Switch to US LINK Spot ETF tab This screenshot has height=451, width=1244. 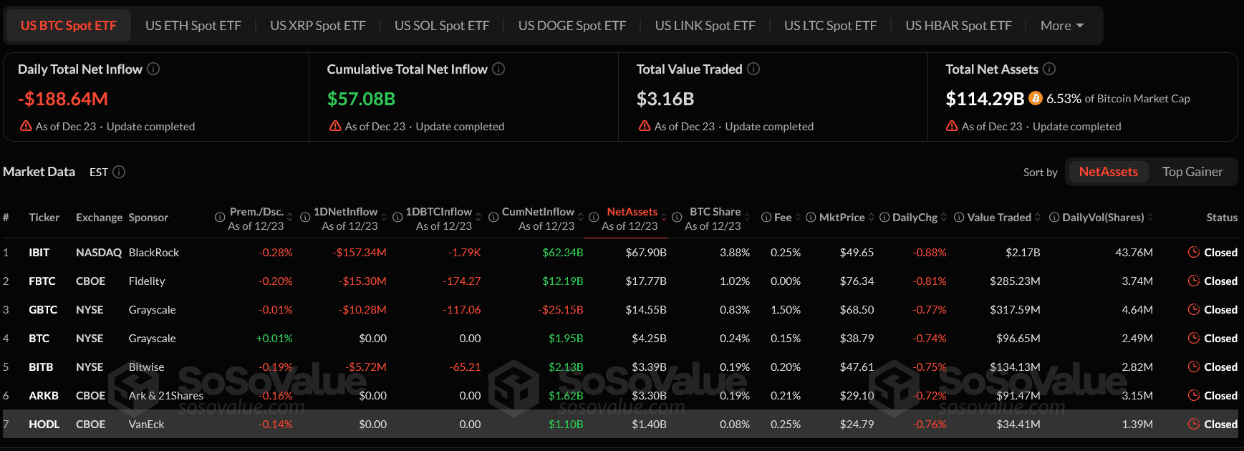[x=705, y=26]
